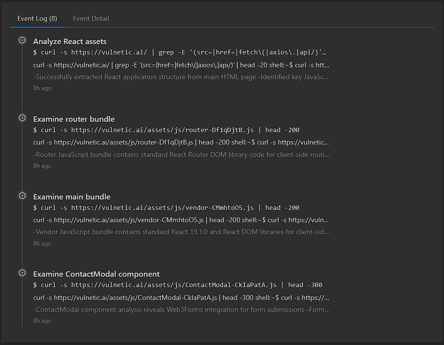Open the Event Detail tab
444x345 pixels.
tap(91, 18)
